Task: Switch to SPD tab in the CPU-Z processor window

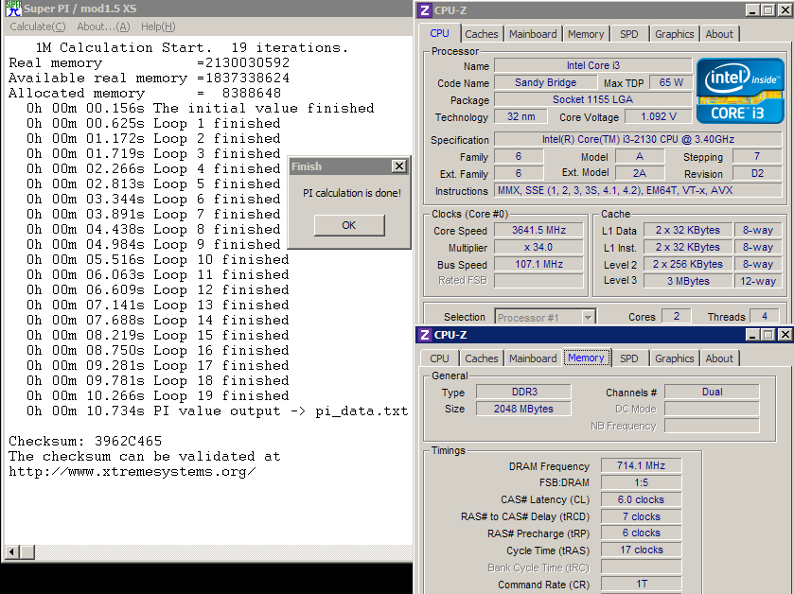Action: 629,34
